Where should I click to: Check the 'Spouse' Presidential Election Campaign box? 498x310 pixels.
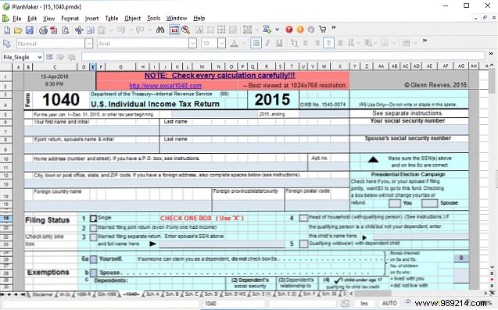[x=429, y=203]
